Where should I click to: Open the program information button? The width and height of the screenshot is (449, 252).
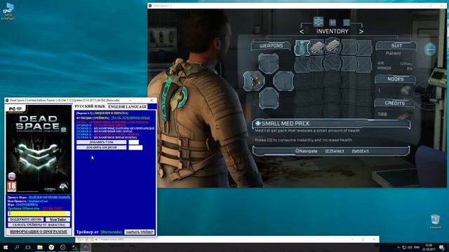[x=39, y=232]
